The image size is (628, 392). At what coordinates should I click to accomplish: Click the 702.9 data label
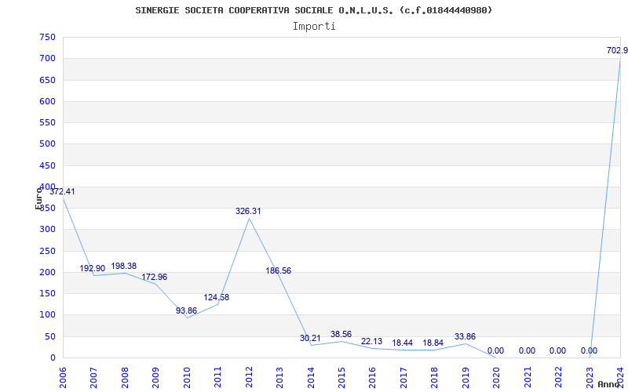pyautogui.click(x=617, y=50)
